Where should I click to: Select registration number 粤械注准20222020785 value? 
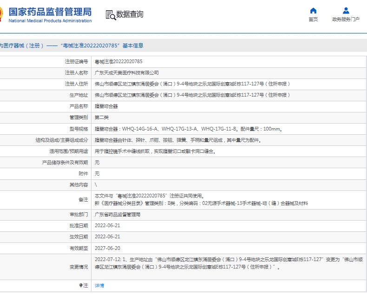118,62
